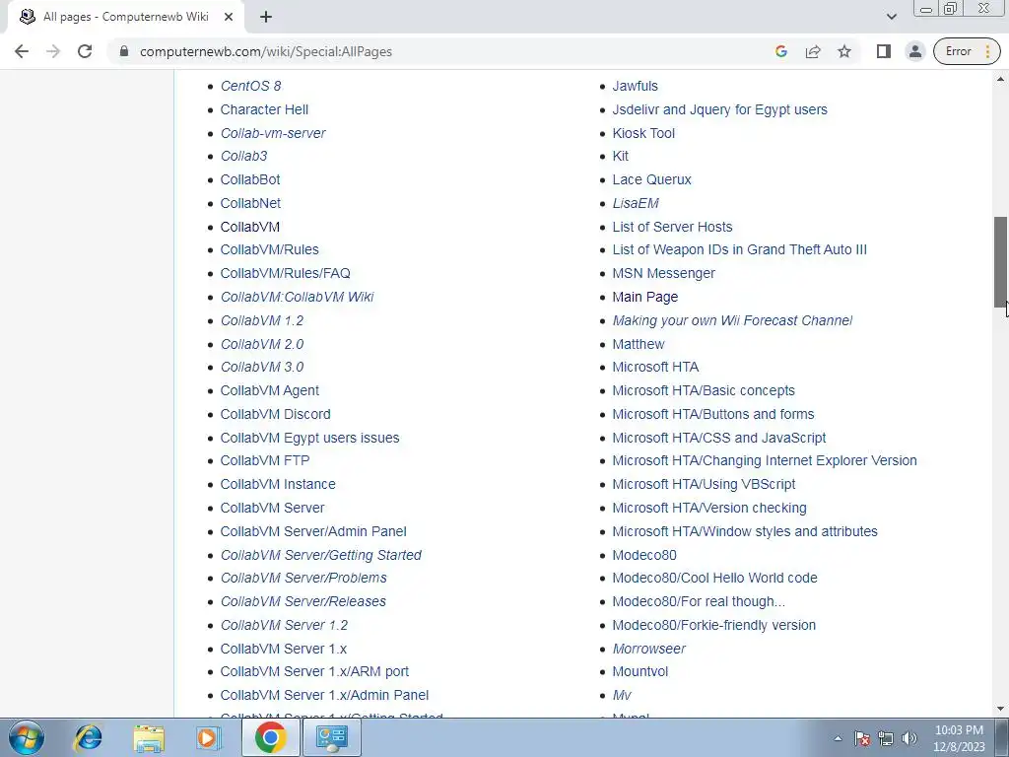Viewport: 1009px width, 757px height.
Task: Open the CollabVM Agent page
Action: [270, 390]
